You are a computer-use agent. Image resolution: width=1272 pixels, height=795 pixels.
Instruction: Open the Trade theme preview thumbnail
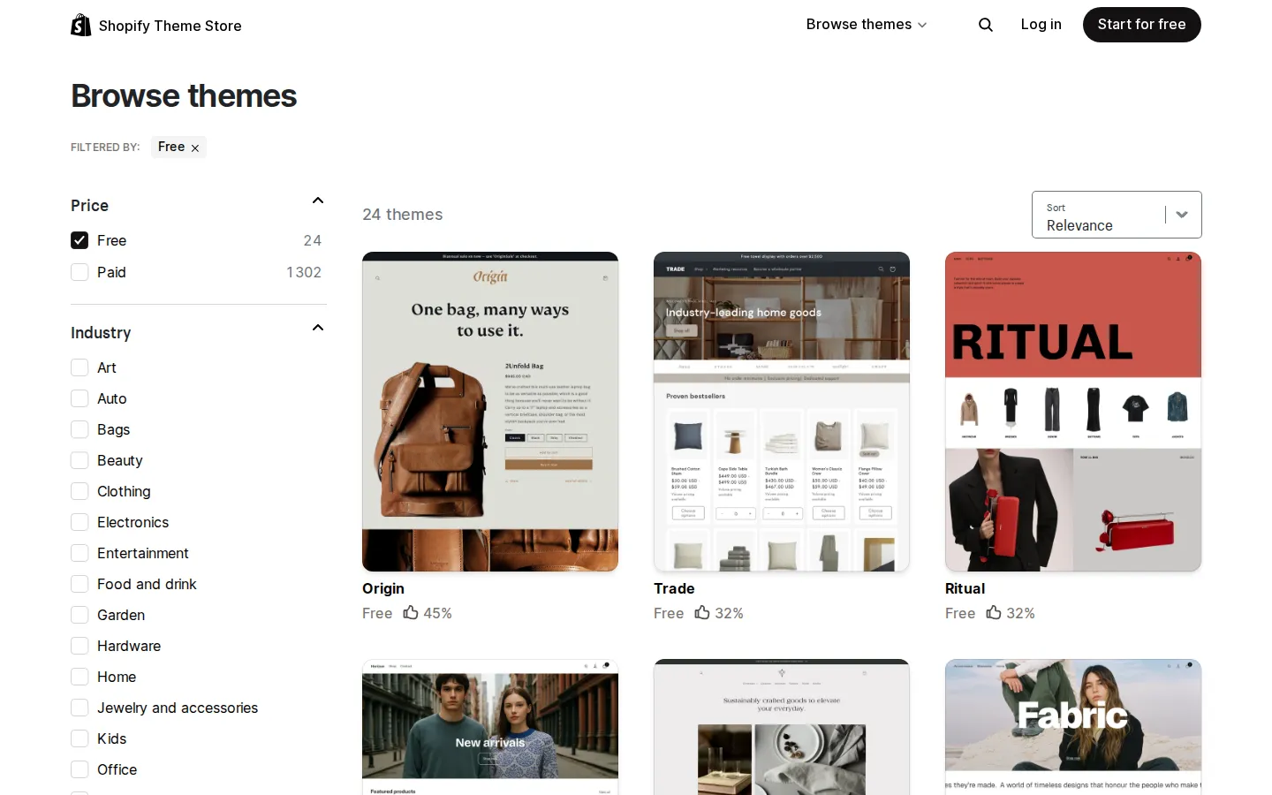pyautogui.click(x=782, y=412)
